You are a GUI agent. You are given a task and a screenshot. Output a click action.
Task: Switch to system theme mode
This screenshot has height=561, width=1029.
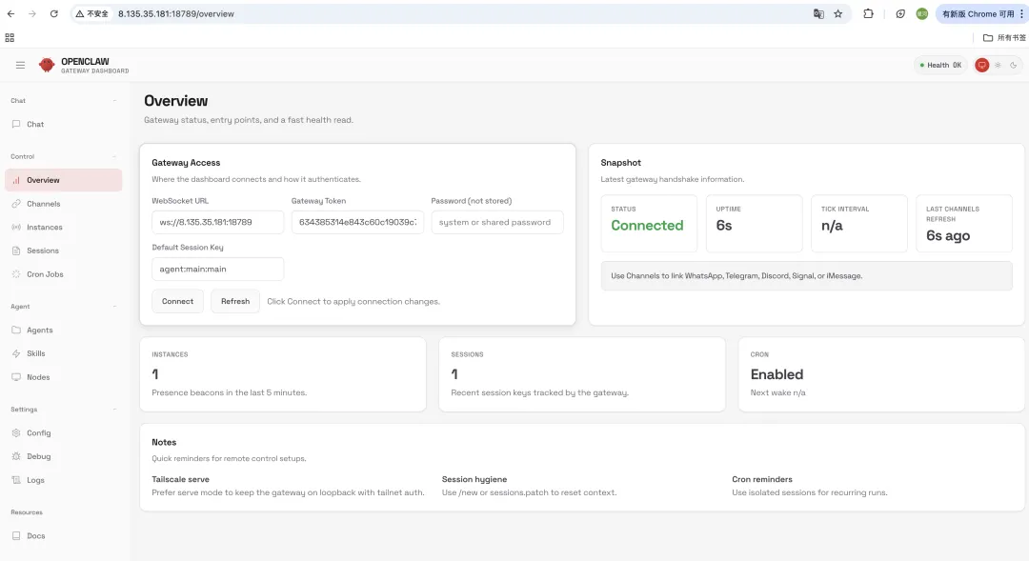[x=982, y=65]
